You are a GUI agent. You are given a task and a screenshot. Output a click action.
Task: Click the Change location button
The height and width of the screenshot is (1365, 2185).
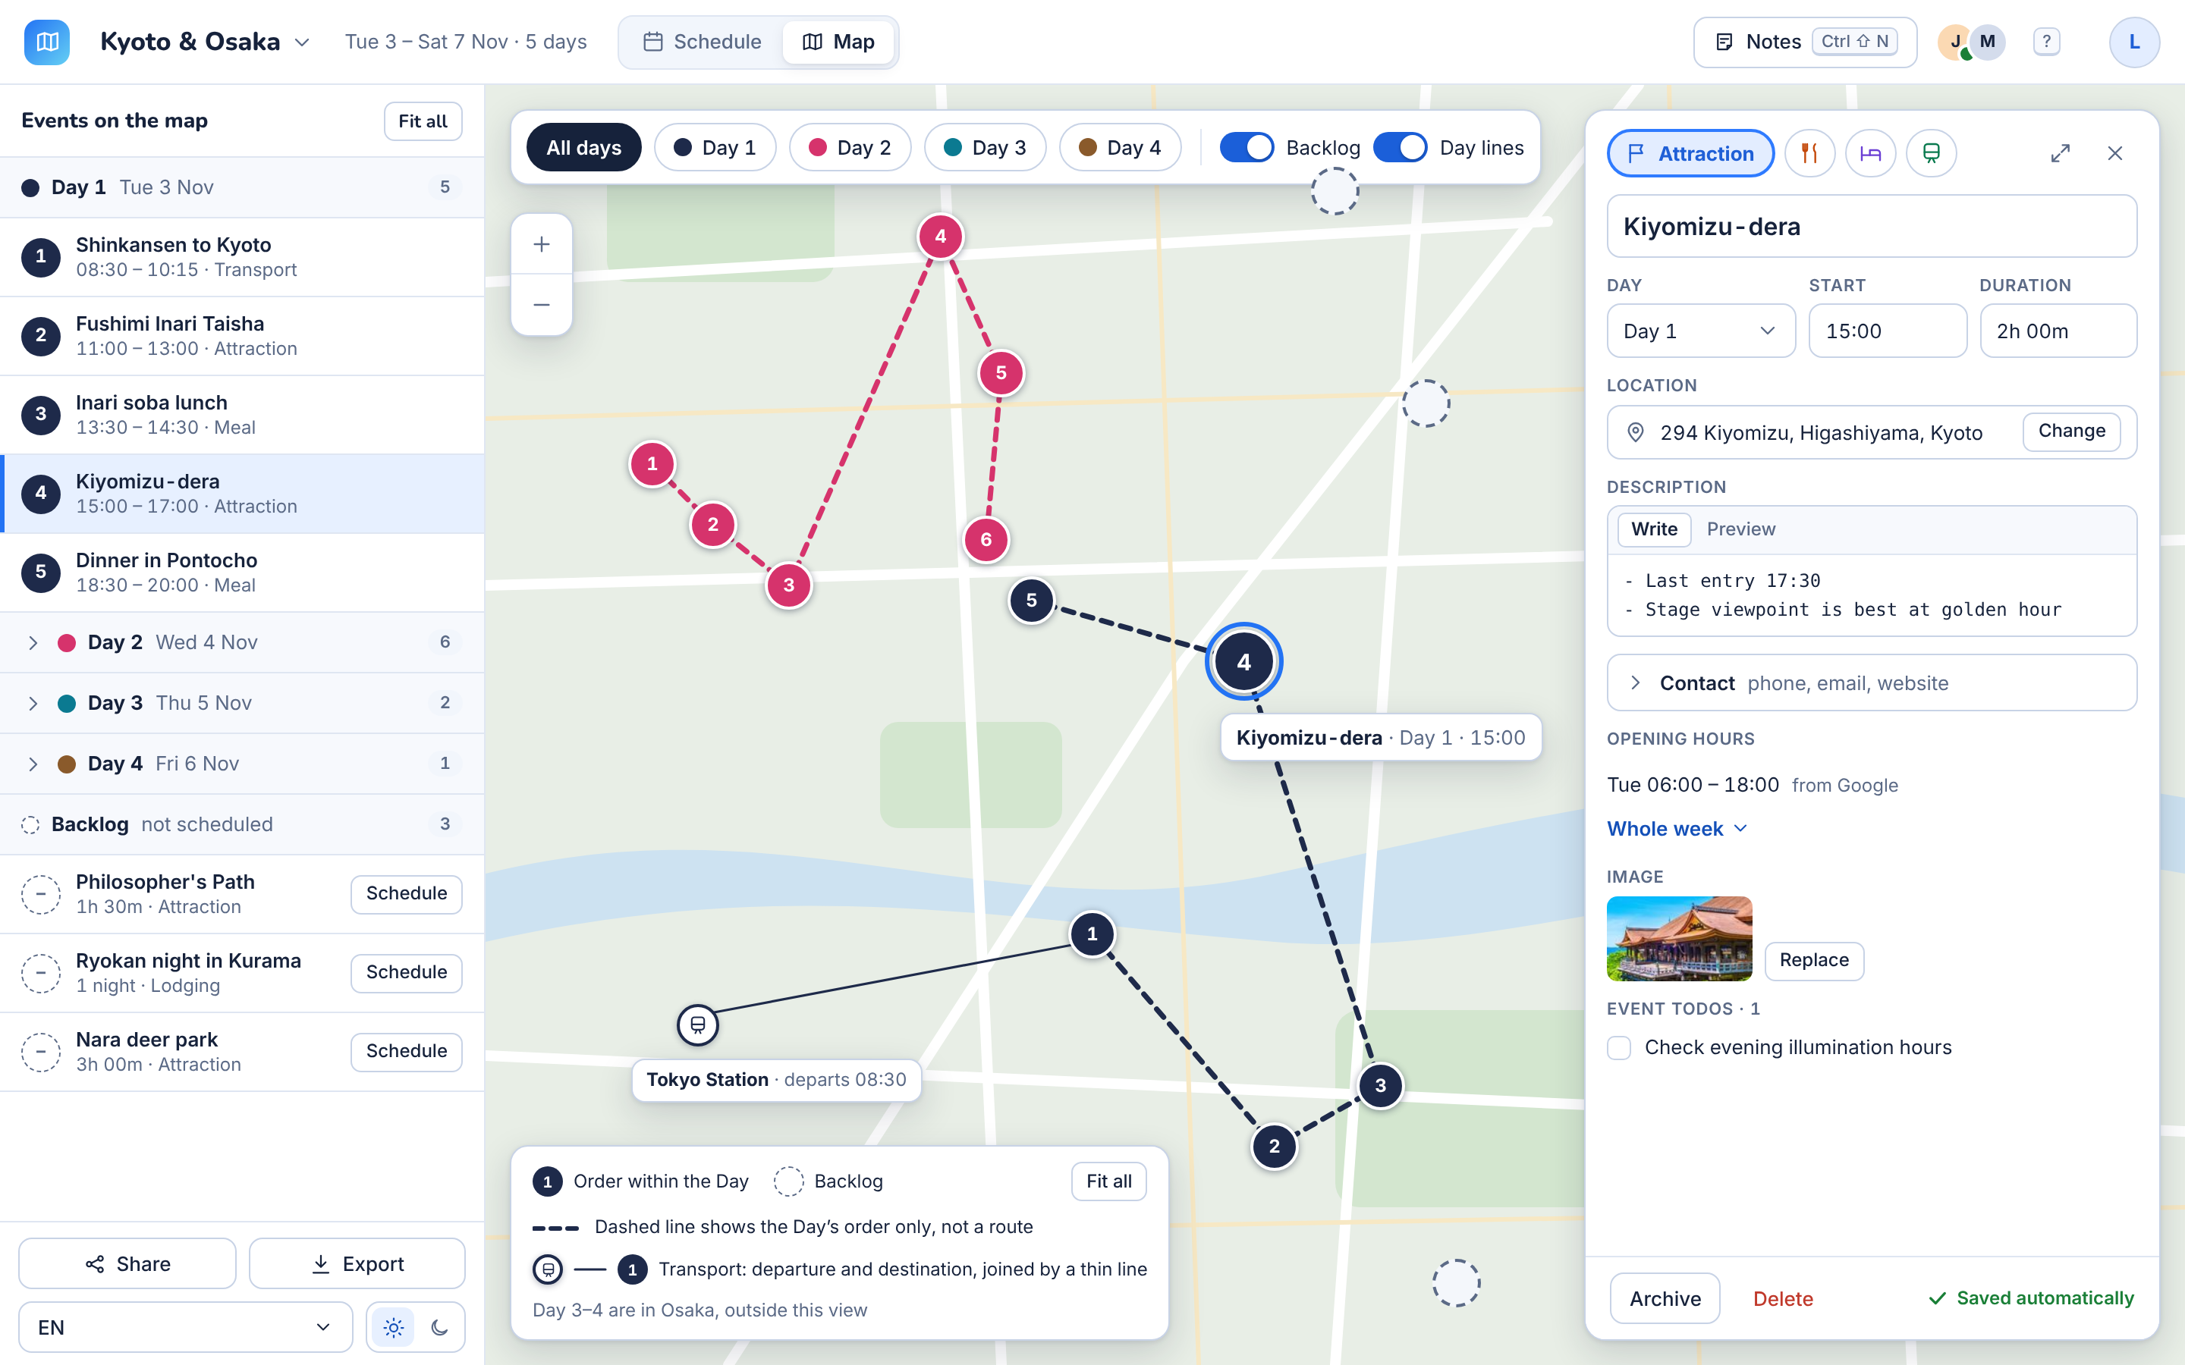(x=2071, y=431)
